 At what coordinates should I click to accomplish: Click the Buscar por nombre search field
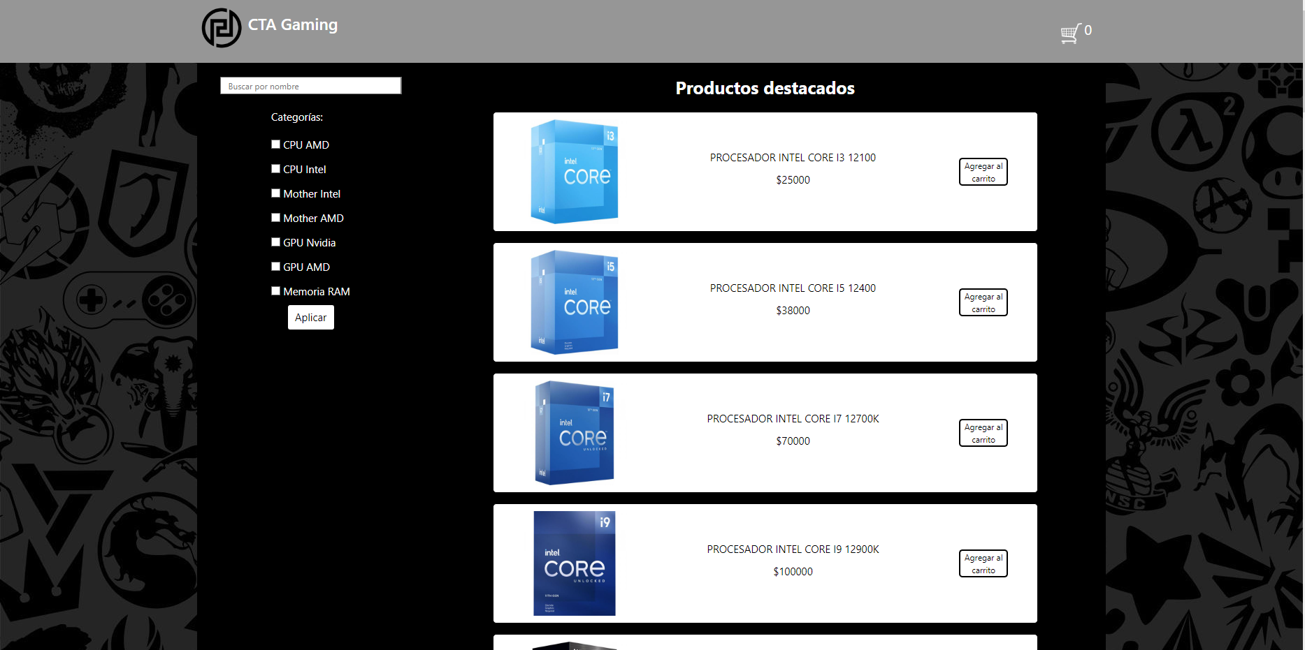click(x=310, y=86)
